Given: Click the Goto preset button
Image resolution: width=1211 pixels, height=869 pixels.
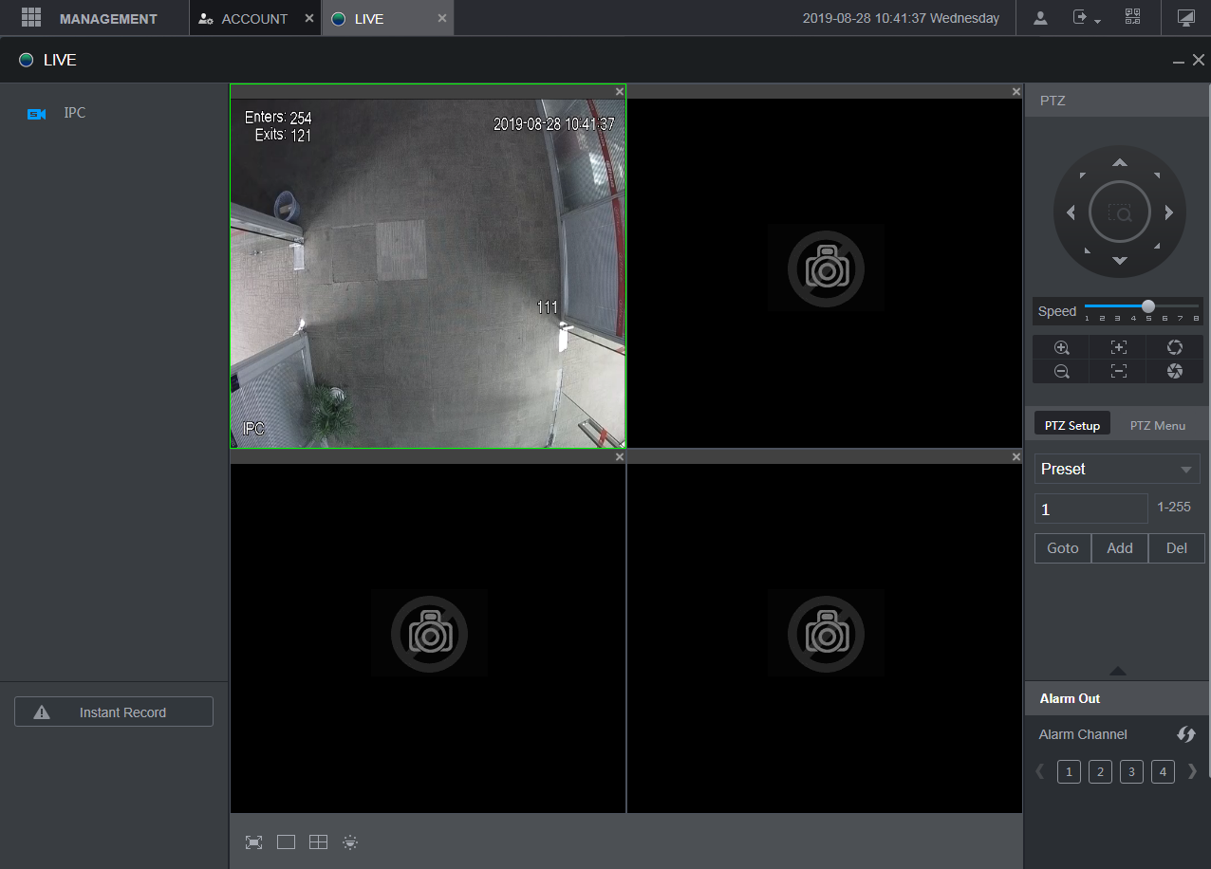Looking at the screenshot, I should 1063,548.
